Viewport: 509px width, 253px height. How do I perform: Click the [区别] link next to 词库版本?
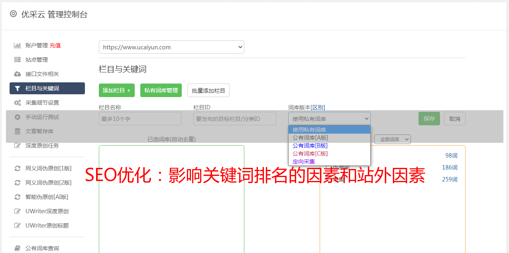click(318, 107)
